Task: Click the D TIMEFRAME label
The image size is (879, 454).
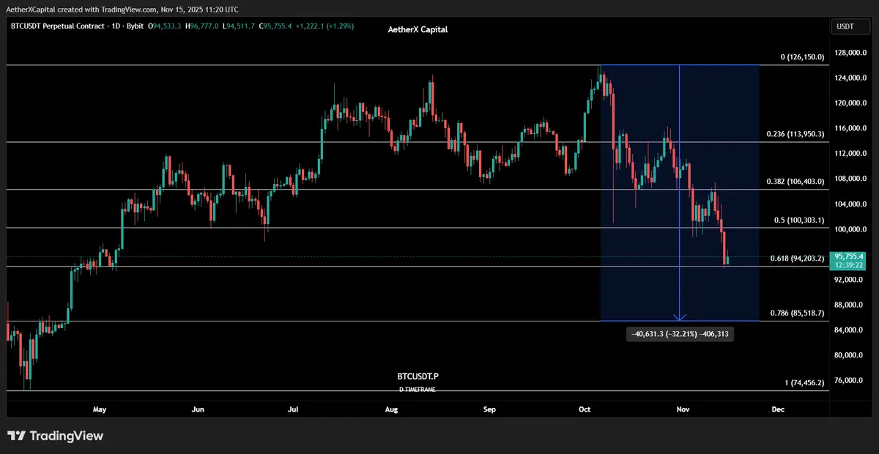Action: [418, 390]
